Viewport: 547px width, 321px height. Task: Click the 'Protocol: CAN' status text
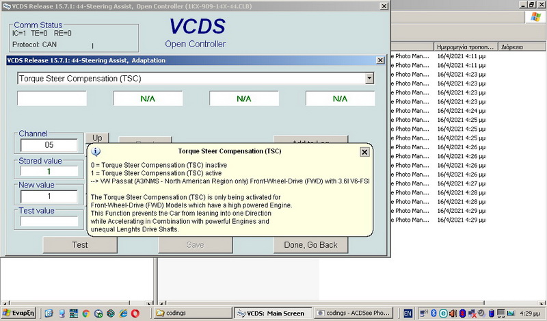point(35,44)
